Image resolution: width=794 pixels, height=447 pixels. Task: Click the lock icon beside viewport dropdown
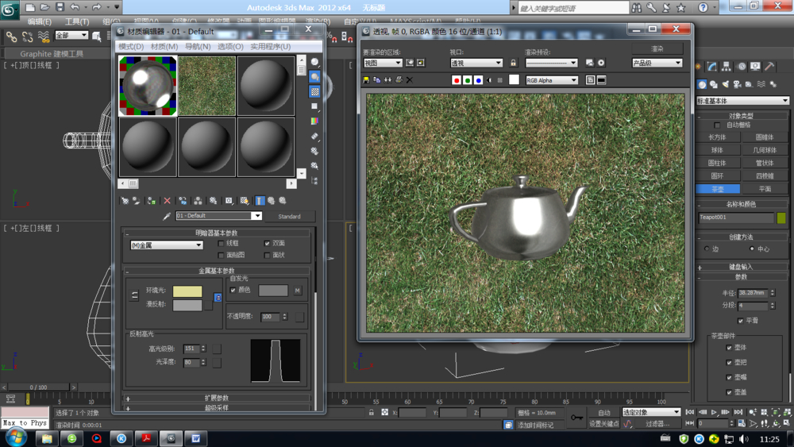(513, 63)
